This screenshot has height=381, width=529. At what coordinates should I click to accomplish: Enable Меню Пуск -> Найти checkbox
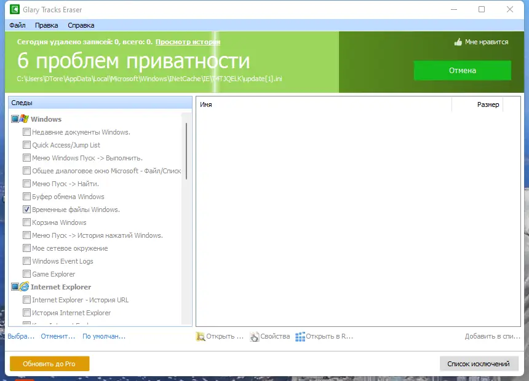click(26, 183)
